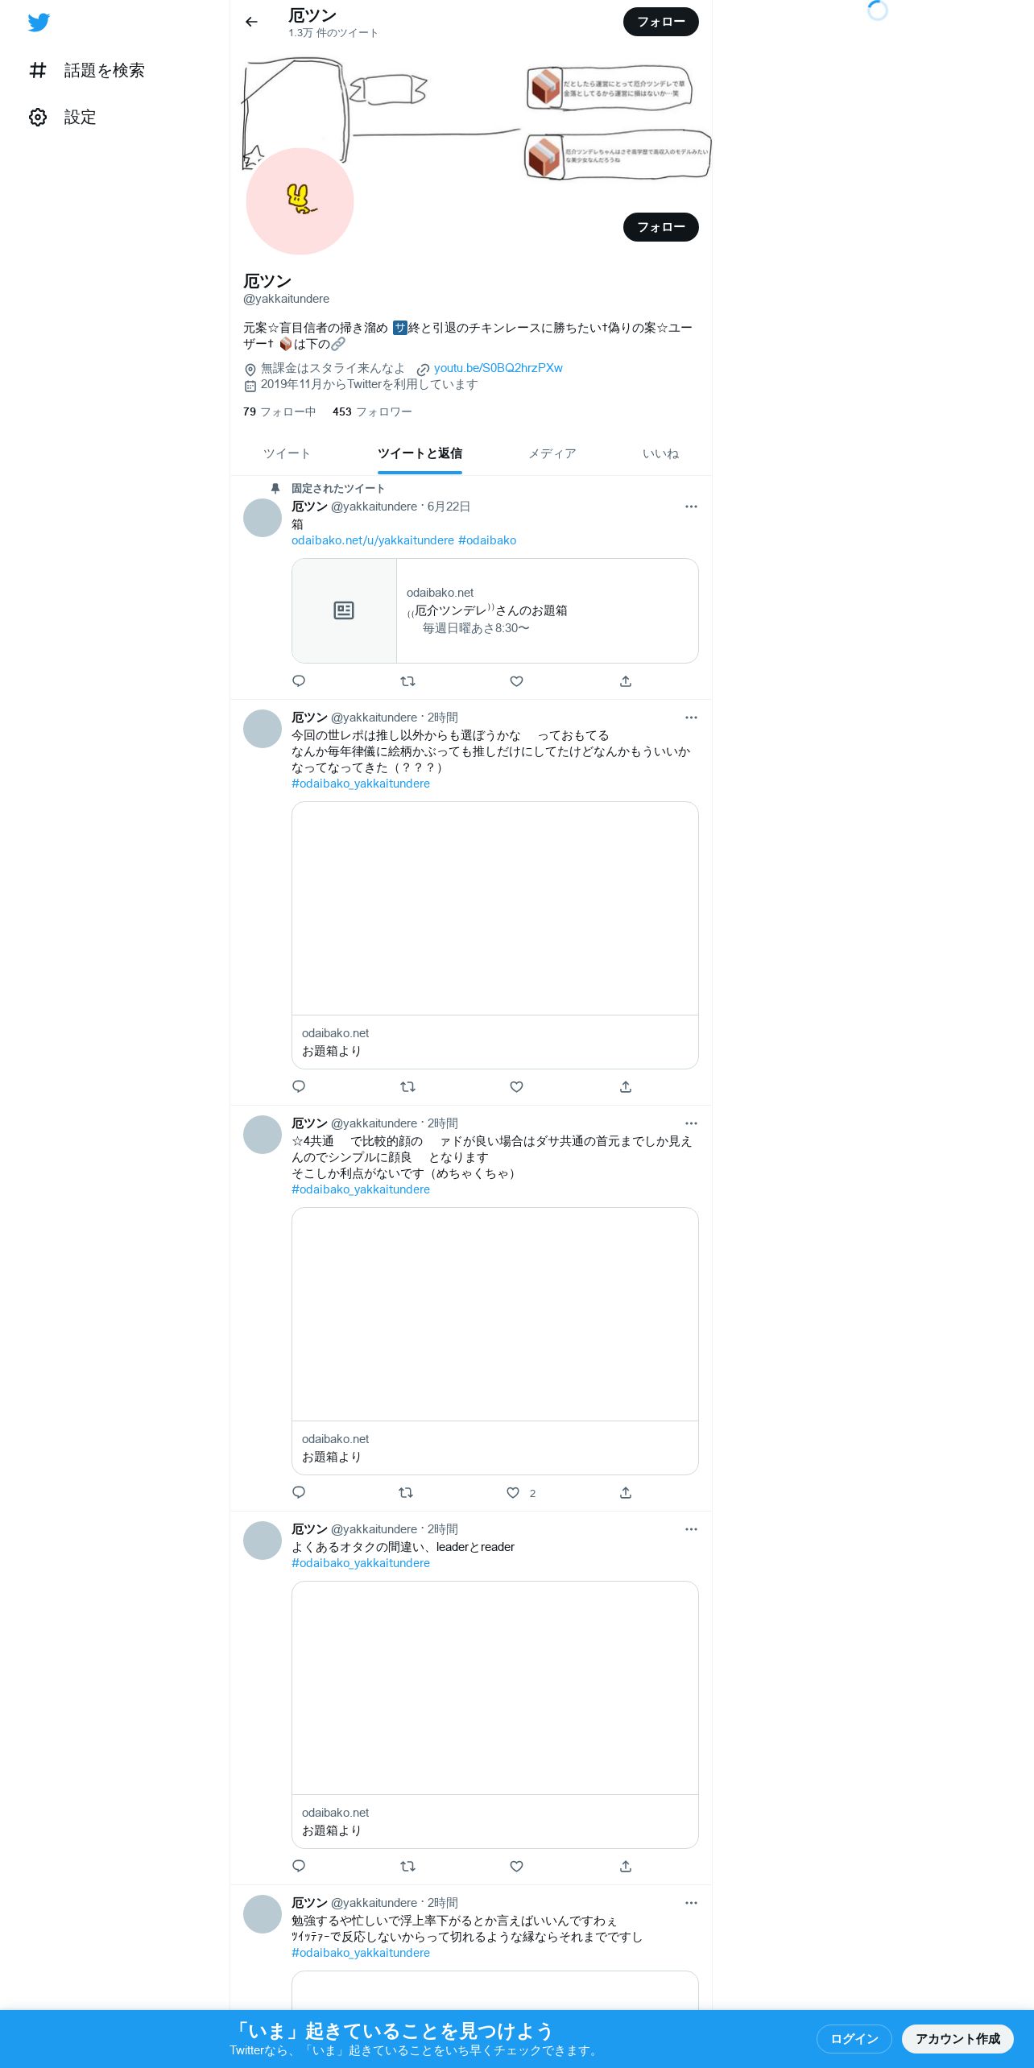Switch to the いいね tab
This screenshot has height=2068, width=1034.
(660, 453)
